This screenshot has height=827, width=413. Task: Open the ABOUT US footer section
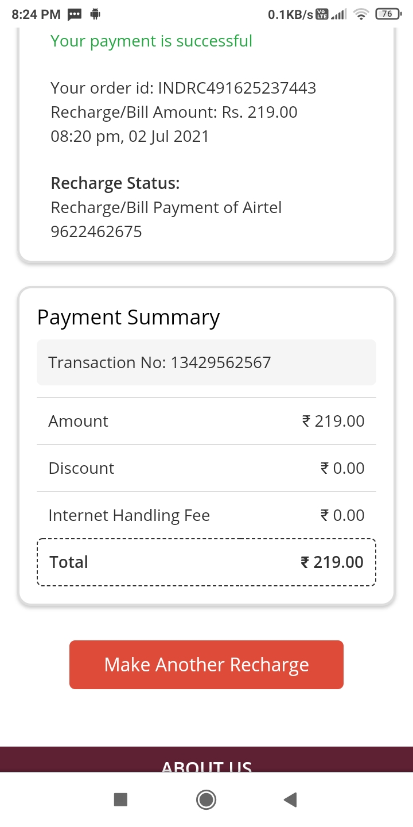pos(206,765)
